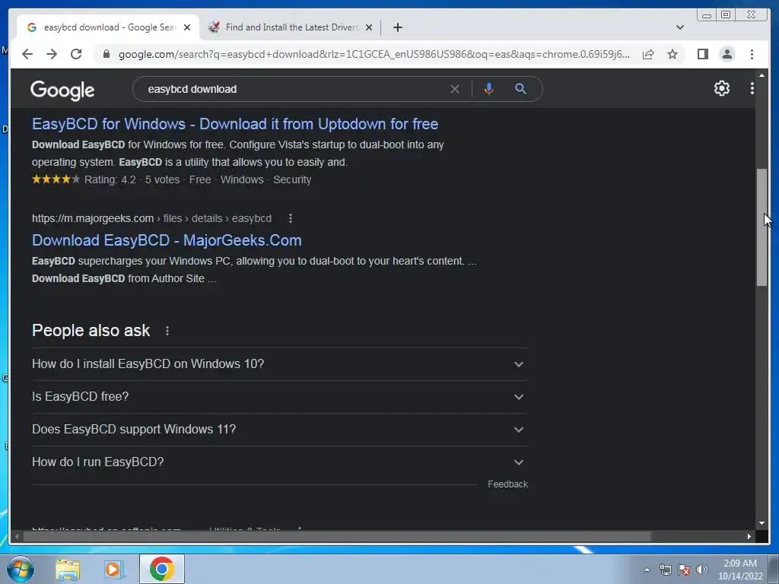Open the Windows Start menu
The width and height of the screenshot is (779, 584).
[20, 569]
